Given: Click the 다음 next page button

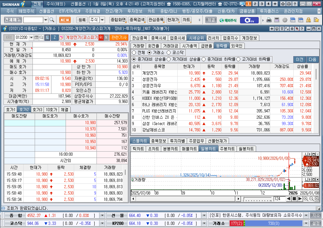Looking at the screenshot, I should pyautogui.click(x=312, y=59).
